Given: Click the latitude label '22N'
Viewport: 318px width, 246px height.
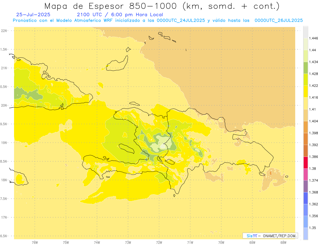Looking at the screenshot, I should (4, 31).
